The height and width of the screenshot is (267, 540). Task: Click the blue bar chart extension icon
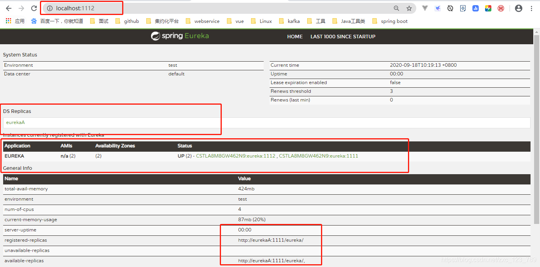[x=476, y=8]
